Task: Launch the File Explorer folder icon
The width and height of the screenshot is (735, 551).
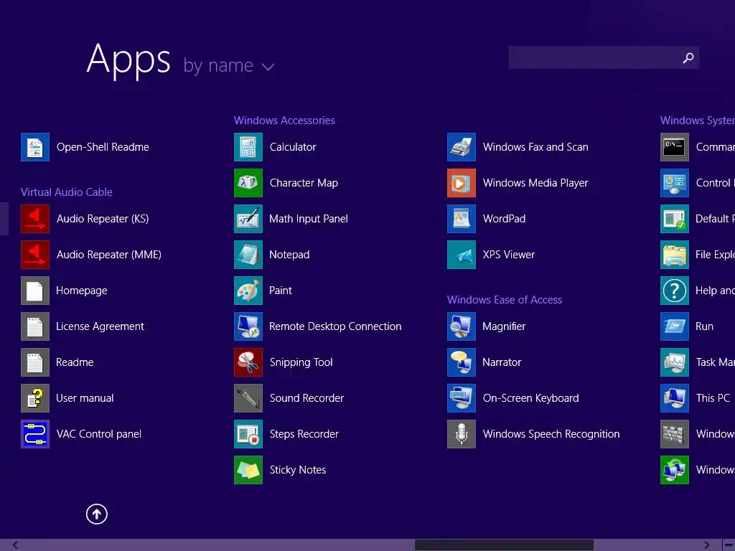Action: (675, 255)
